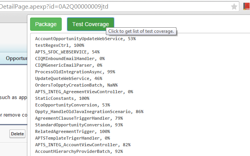Click inside the browser address bar URL
This screenshot has height=156, width=250.
(x=54, y=7)
